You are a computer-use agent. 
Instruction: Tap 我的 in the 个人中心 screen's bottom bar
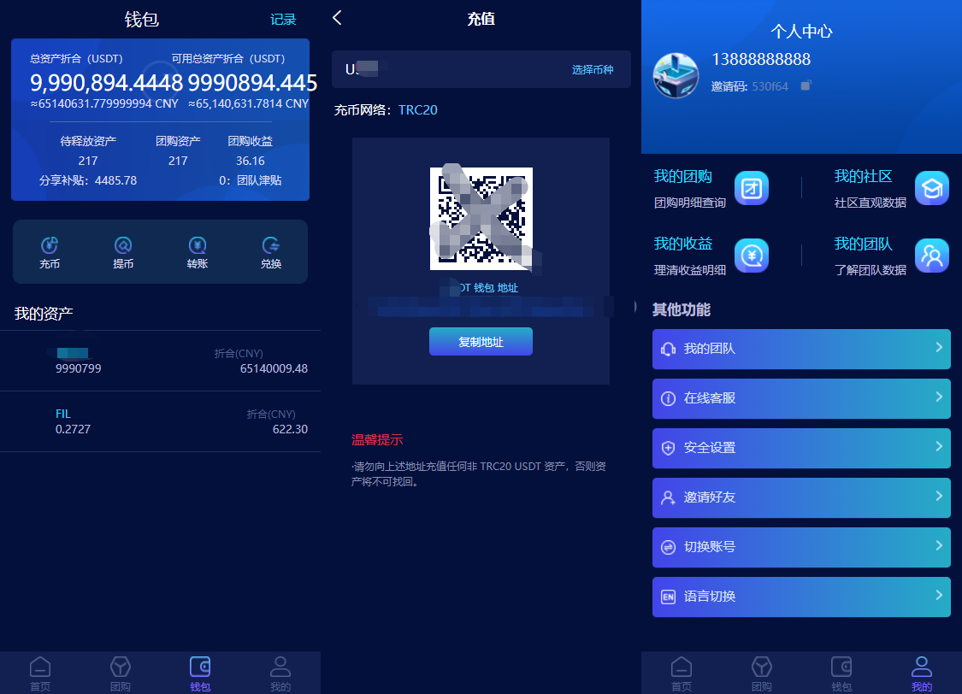point(922,673)
